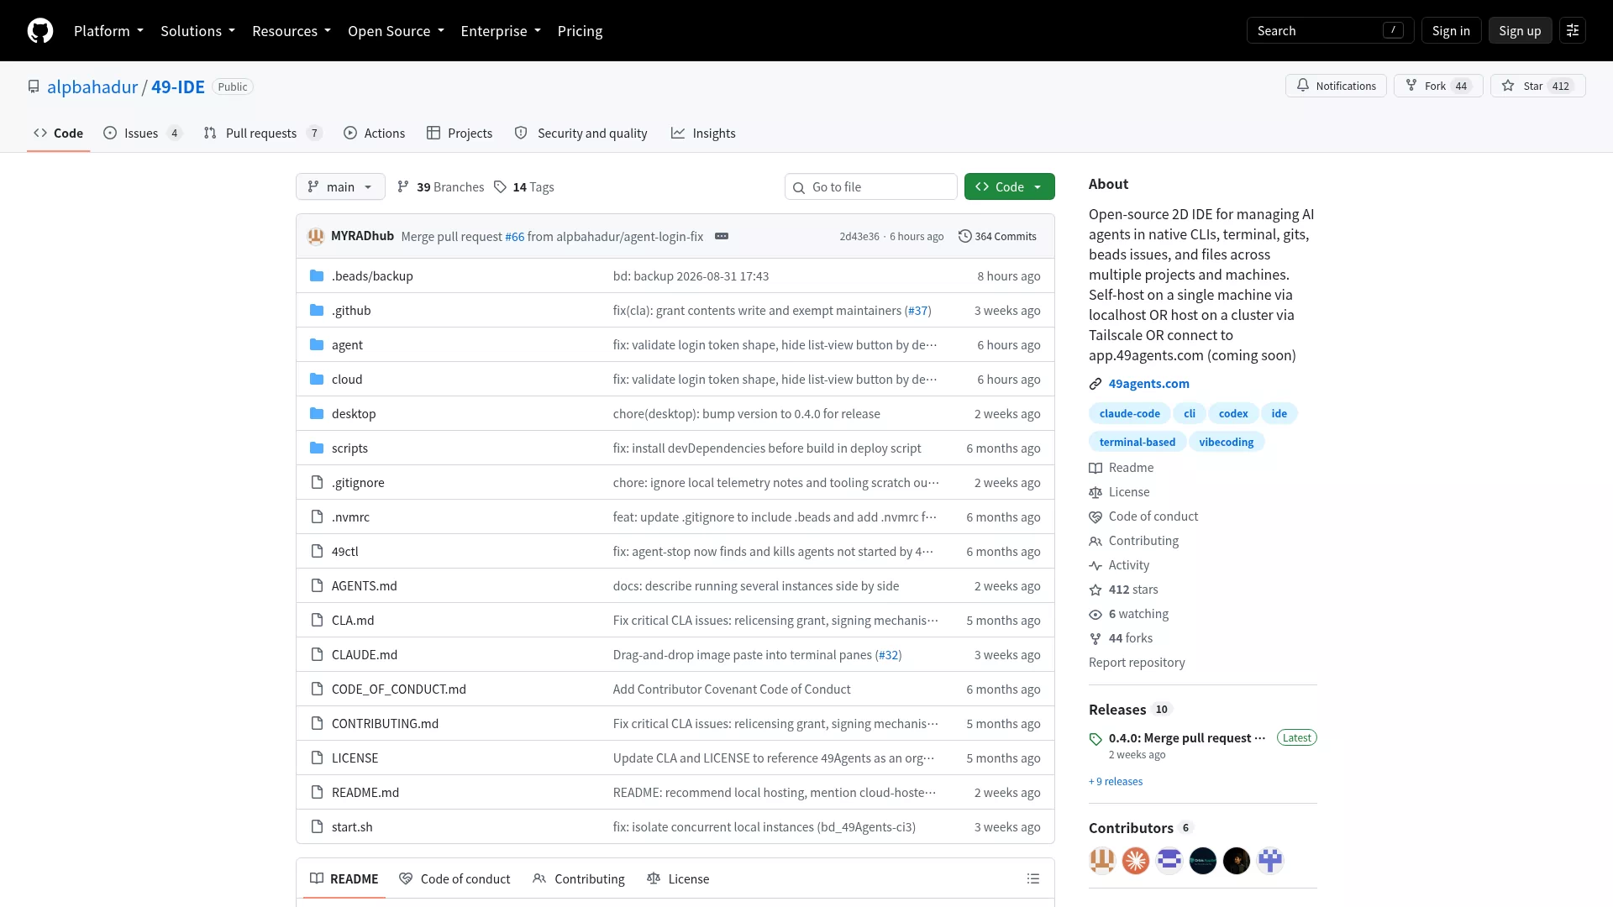Click the claude-code topic tag
The image size is (1613, 907).
pos(1129,414)
